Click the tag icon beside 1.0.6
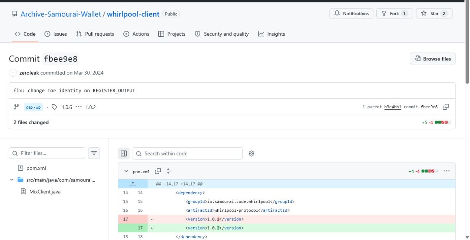The height and width of the screenshot is (240, 470). point(55,107)
